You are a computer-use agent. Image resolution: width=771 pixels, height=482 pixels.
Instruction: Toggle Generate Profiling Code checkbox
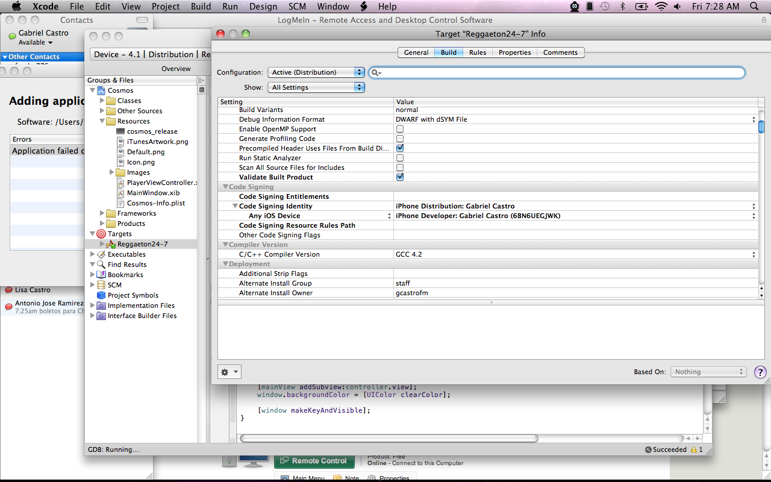click(x=400, y=139)
